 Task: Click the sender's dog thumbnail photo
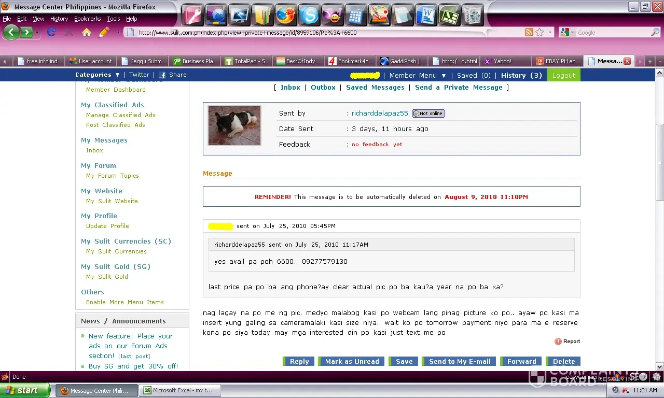(234, 126)
